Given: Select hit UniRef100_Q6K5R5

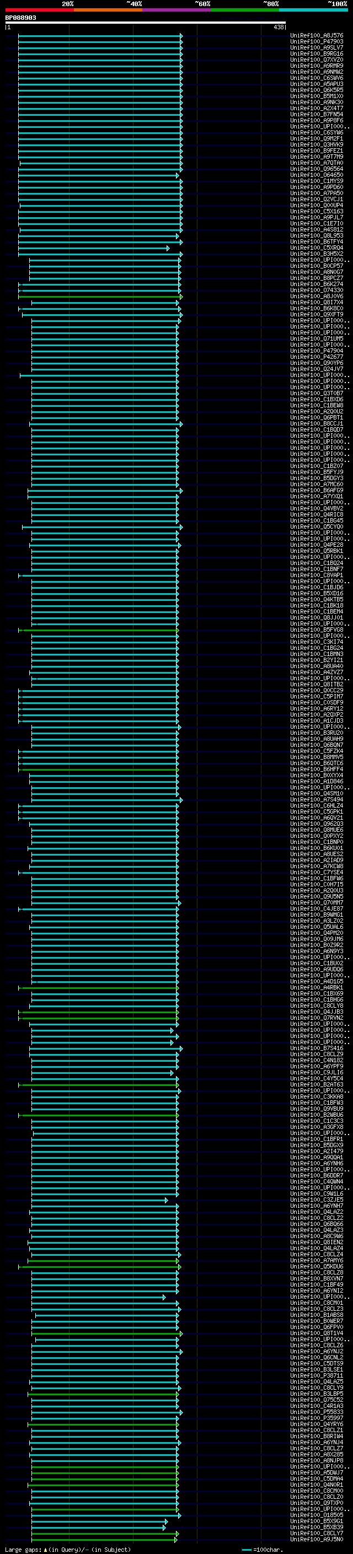Looking at the screenshot, I should [x=317, y=90].
